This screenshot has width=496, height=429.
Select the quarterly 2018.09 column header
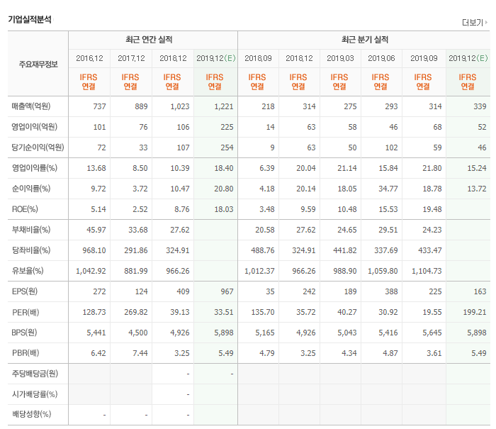pos(258,58)
